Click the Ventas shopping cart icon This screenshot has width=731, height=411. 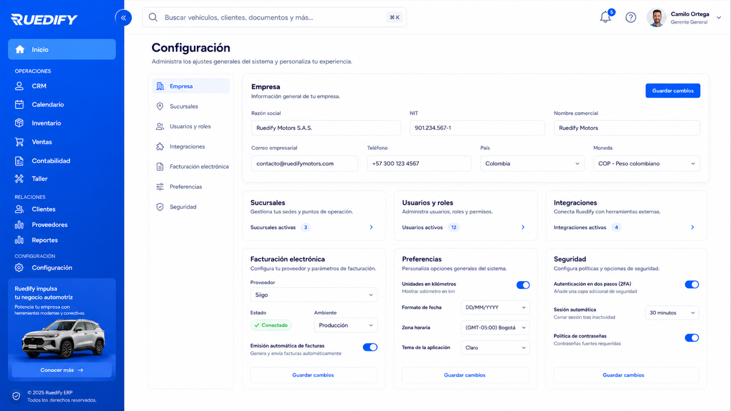point(19,142)
